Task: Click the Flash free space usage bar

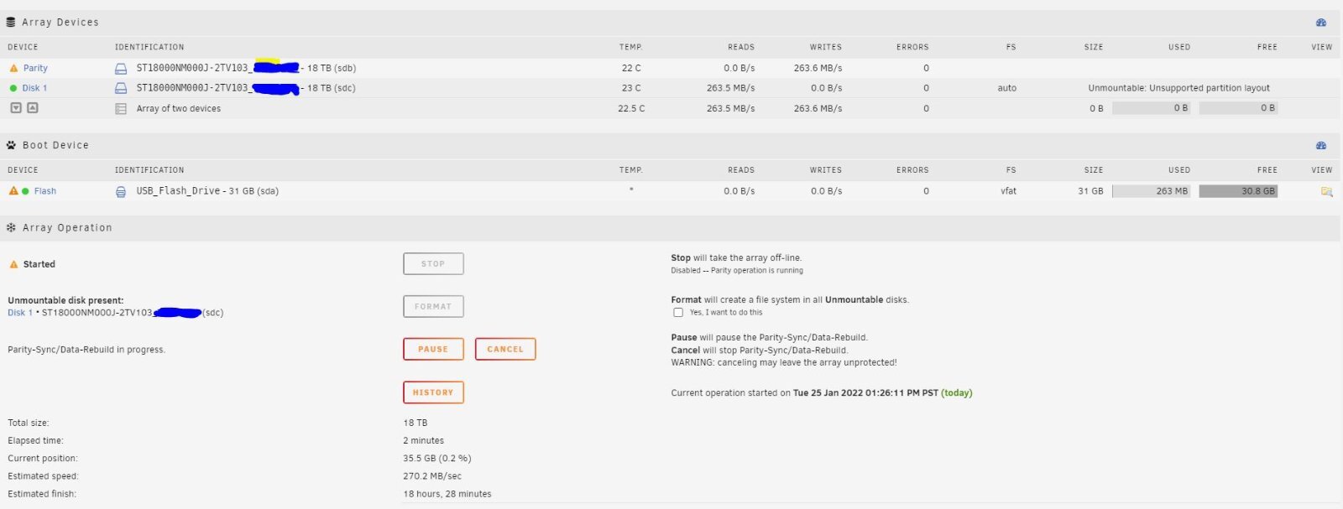Action: click(x=1238, y=191)
